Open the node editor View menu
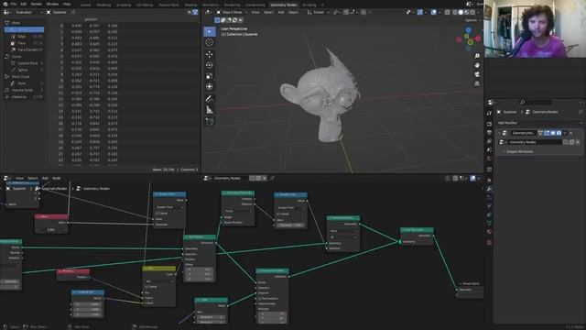Screen dimensions: 586x330 [x=19, y=178]
